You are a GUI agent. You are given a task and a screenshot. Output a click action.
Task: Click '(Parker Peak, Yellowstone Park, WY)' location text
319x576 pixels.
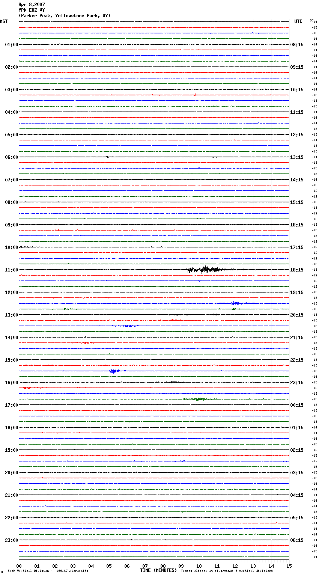(x=65, y=16)
